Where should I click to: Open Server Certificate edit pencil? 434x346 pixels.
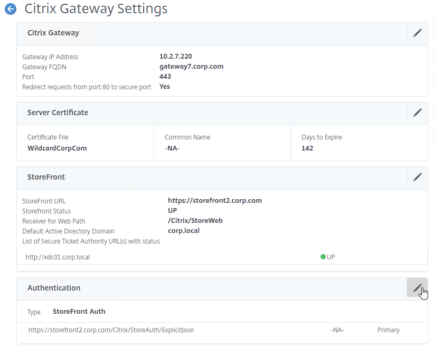click(x=417, y=113)
